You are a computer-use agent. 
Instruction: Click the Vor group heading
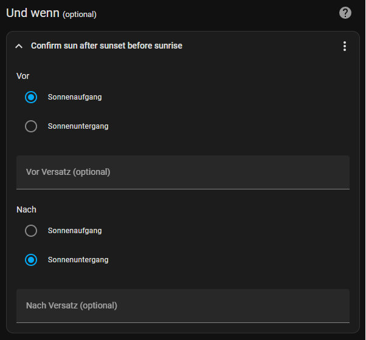pyautogui.click(x=23, y=76)
